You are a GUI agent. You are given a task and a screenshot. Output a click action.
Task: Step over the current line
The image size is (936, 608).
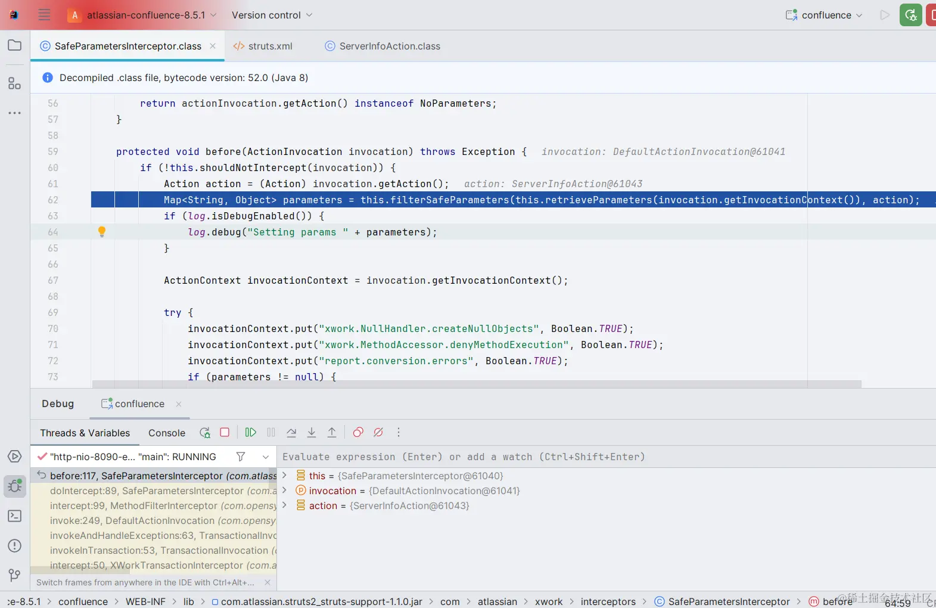point(291,433)
